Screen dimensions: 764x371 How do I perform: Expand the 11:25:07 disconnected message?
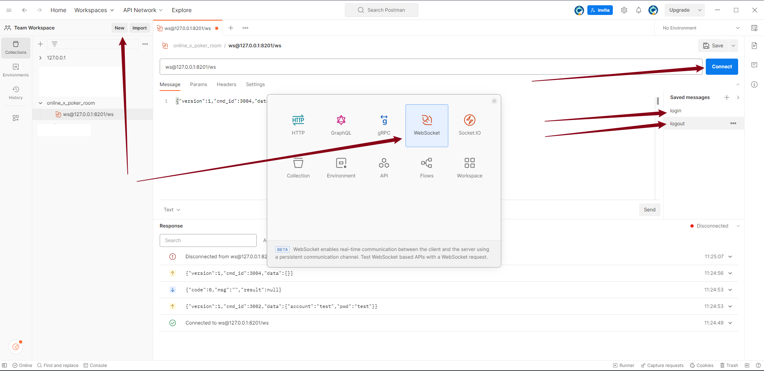point(730,257)
